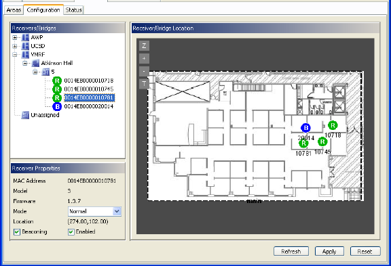Screen dimensions: 391x266
Task: Zoom in with the plus map button
Action: [x=144, y=59]
